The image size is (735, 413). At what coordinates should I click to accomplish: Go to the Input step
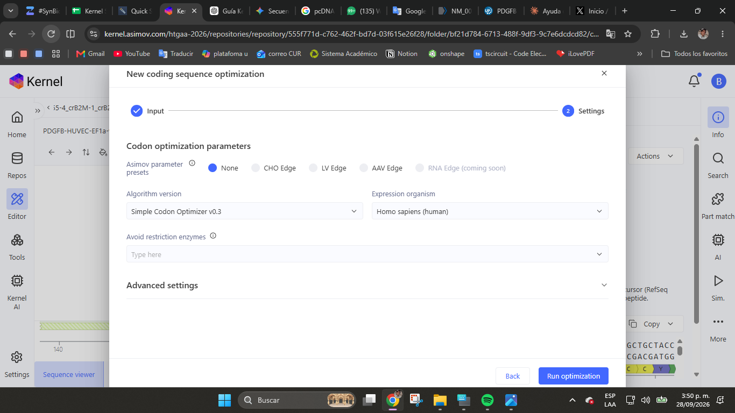tap(147, 111)
